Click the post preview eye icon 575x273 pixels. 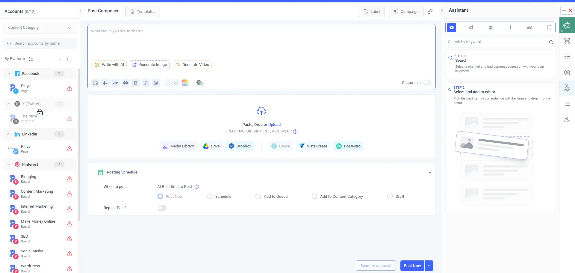567,41
